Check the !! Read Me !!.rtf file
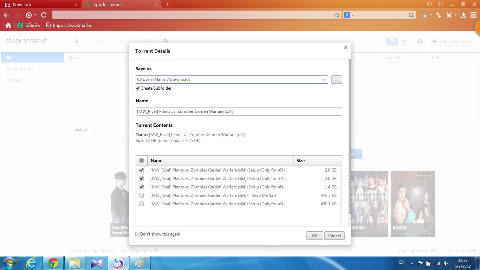Screen dimensions: 480x270 (142, 195)
